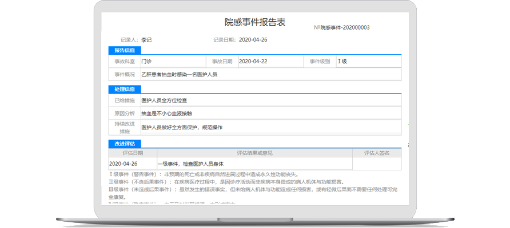Click the 评估日期 column header
510x228 pixels.
(132, 153)
